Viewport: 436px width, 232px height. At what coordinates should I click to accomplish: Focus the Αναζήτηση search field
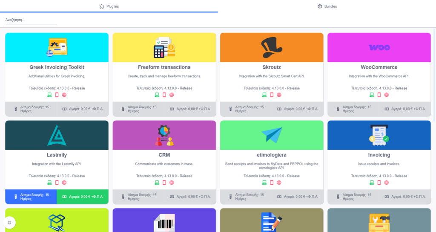point(30,20)
